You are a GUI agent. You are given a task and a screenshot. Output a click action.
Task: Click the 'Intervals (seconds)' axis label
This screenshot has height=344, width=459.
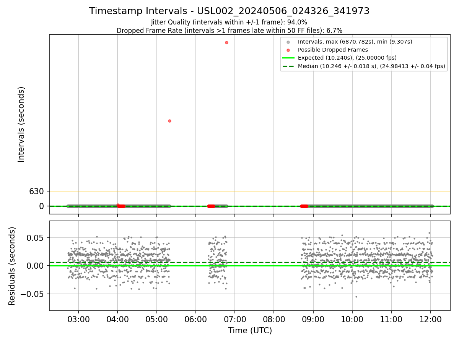tap(21, 124)
